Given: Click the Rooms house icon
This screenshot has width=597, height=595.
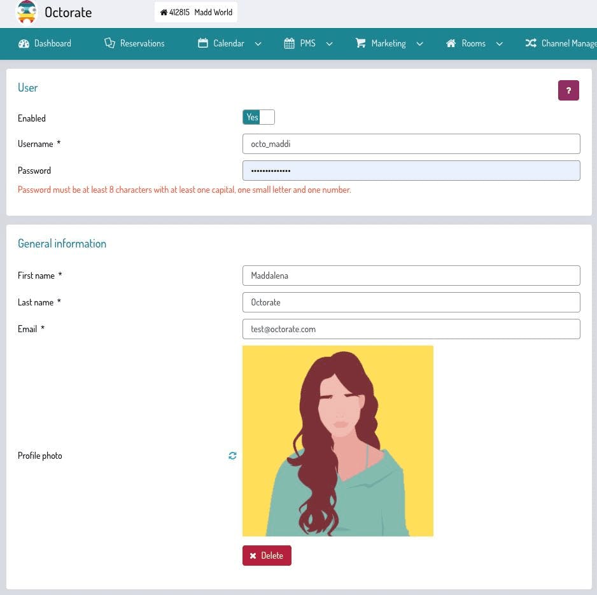Looking at the screenshot, I should click(451, 43).
